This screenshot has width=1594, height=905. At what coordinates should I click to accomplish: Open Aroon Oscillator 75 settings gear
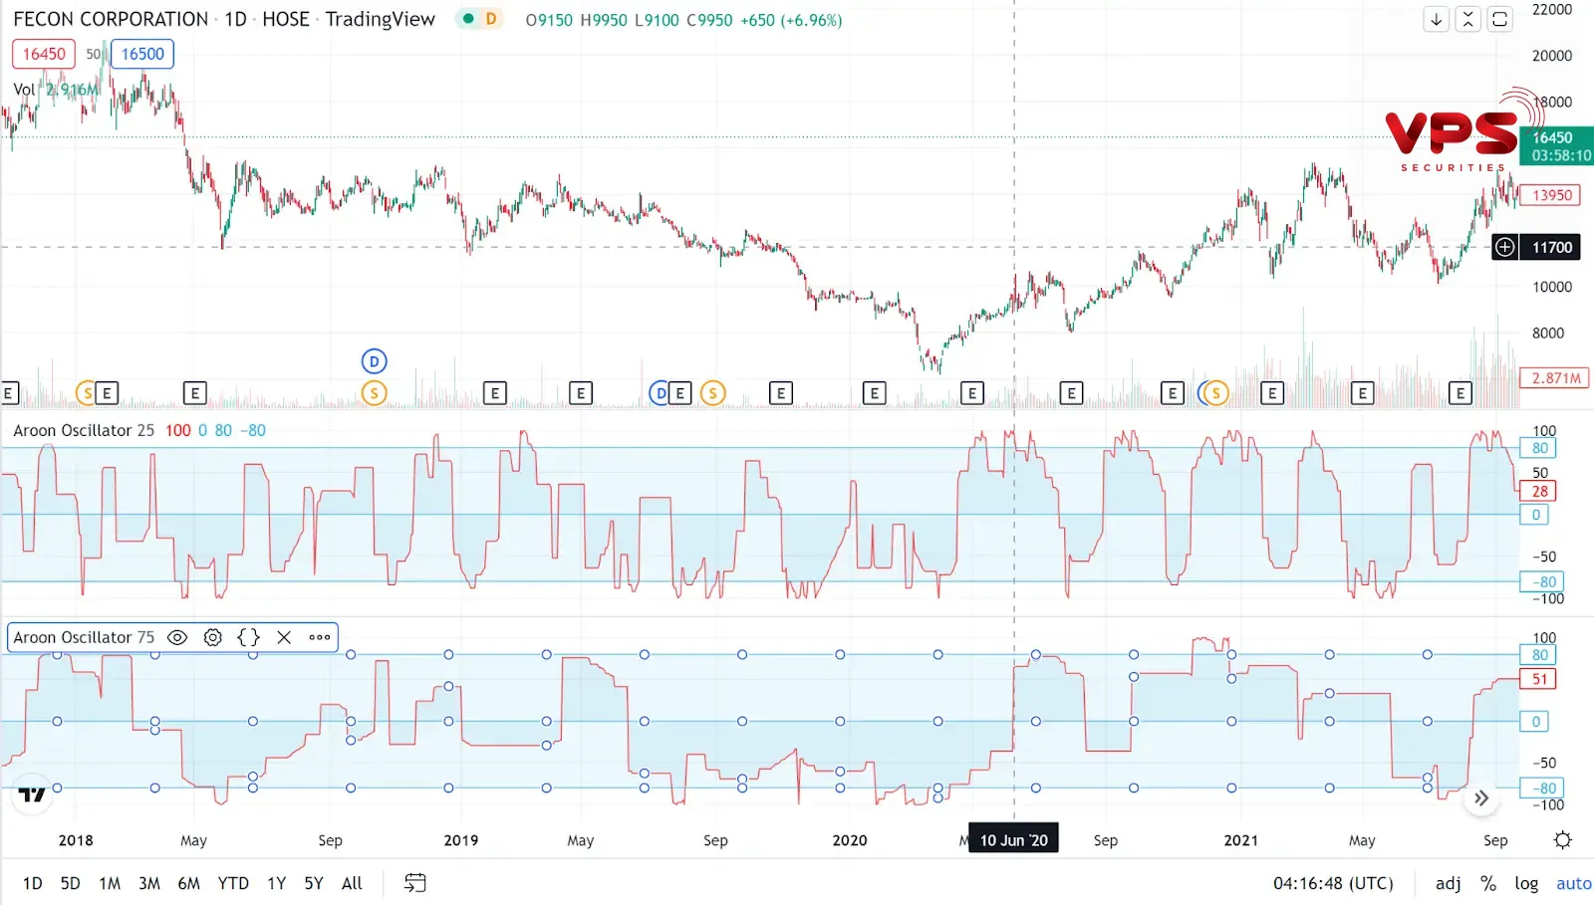click(x=212, y=637)
